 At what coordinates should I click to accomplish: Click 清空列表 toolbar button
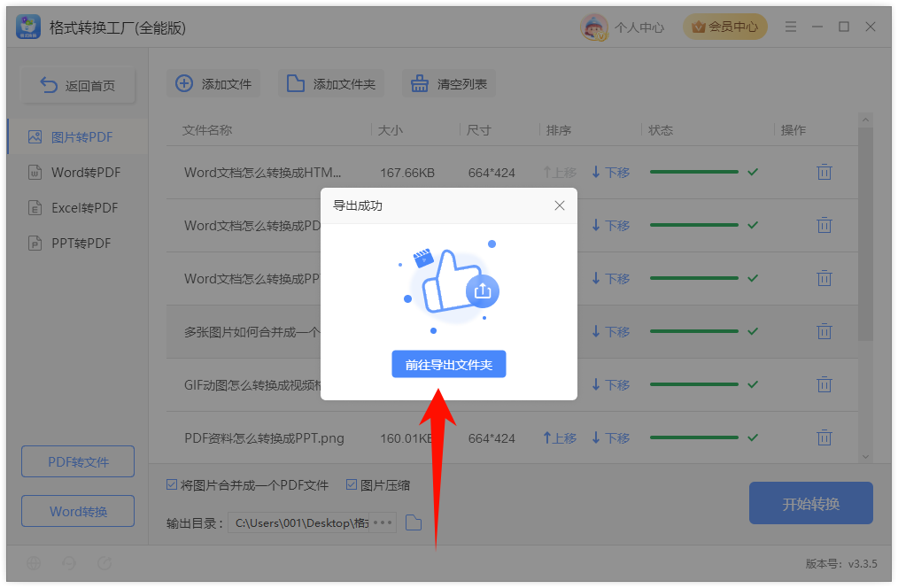click(x=449, y=84)
